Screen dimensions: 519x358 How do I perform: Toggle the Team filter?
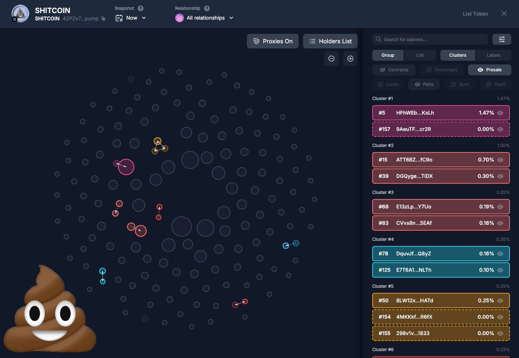pos(495,84)
